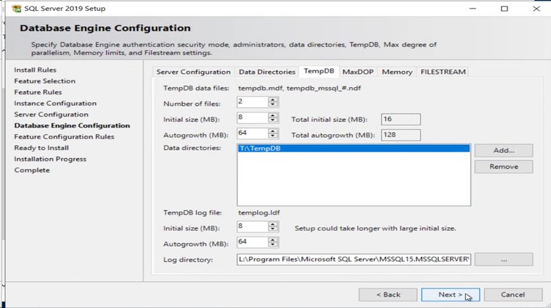Click the Total autogrowth field
Image resolution: width=551 pixels, height=308 pixels.
401,135
